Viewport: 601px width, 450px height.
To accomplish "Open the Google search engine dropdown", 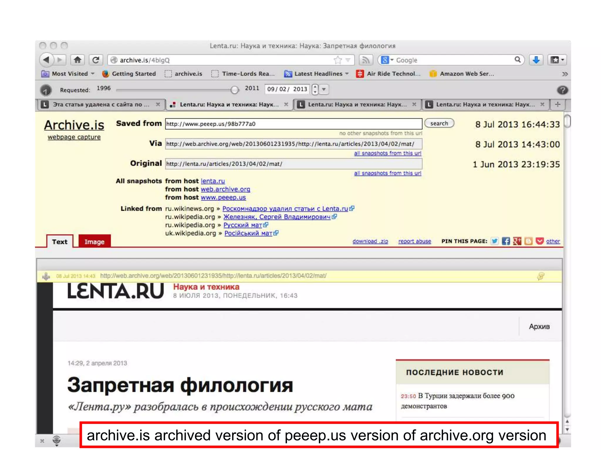I will (387, 60).
